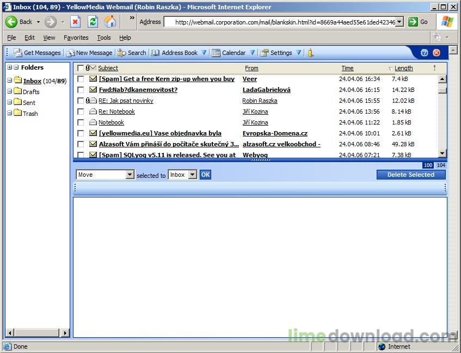Open the Address Book icon
Screen dimensions: 461x353
click(x=156, y=53)
